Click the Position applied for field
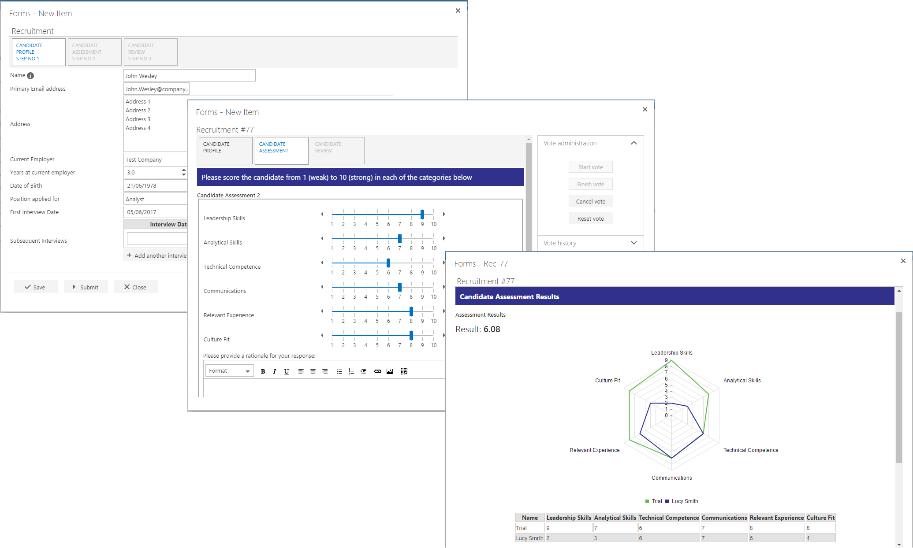Screen dimensions: 913x548 click(x=156, y=199)
